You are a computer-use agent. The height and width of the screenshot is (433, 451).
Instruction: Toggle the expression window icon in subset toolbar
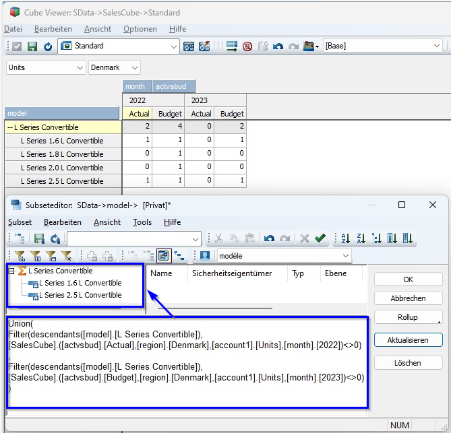pos(162,256)
